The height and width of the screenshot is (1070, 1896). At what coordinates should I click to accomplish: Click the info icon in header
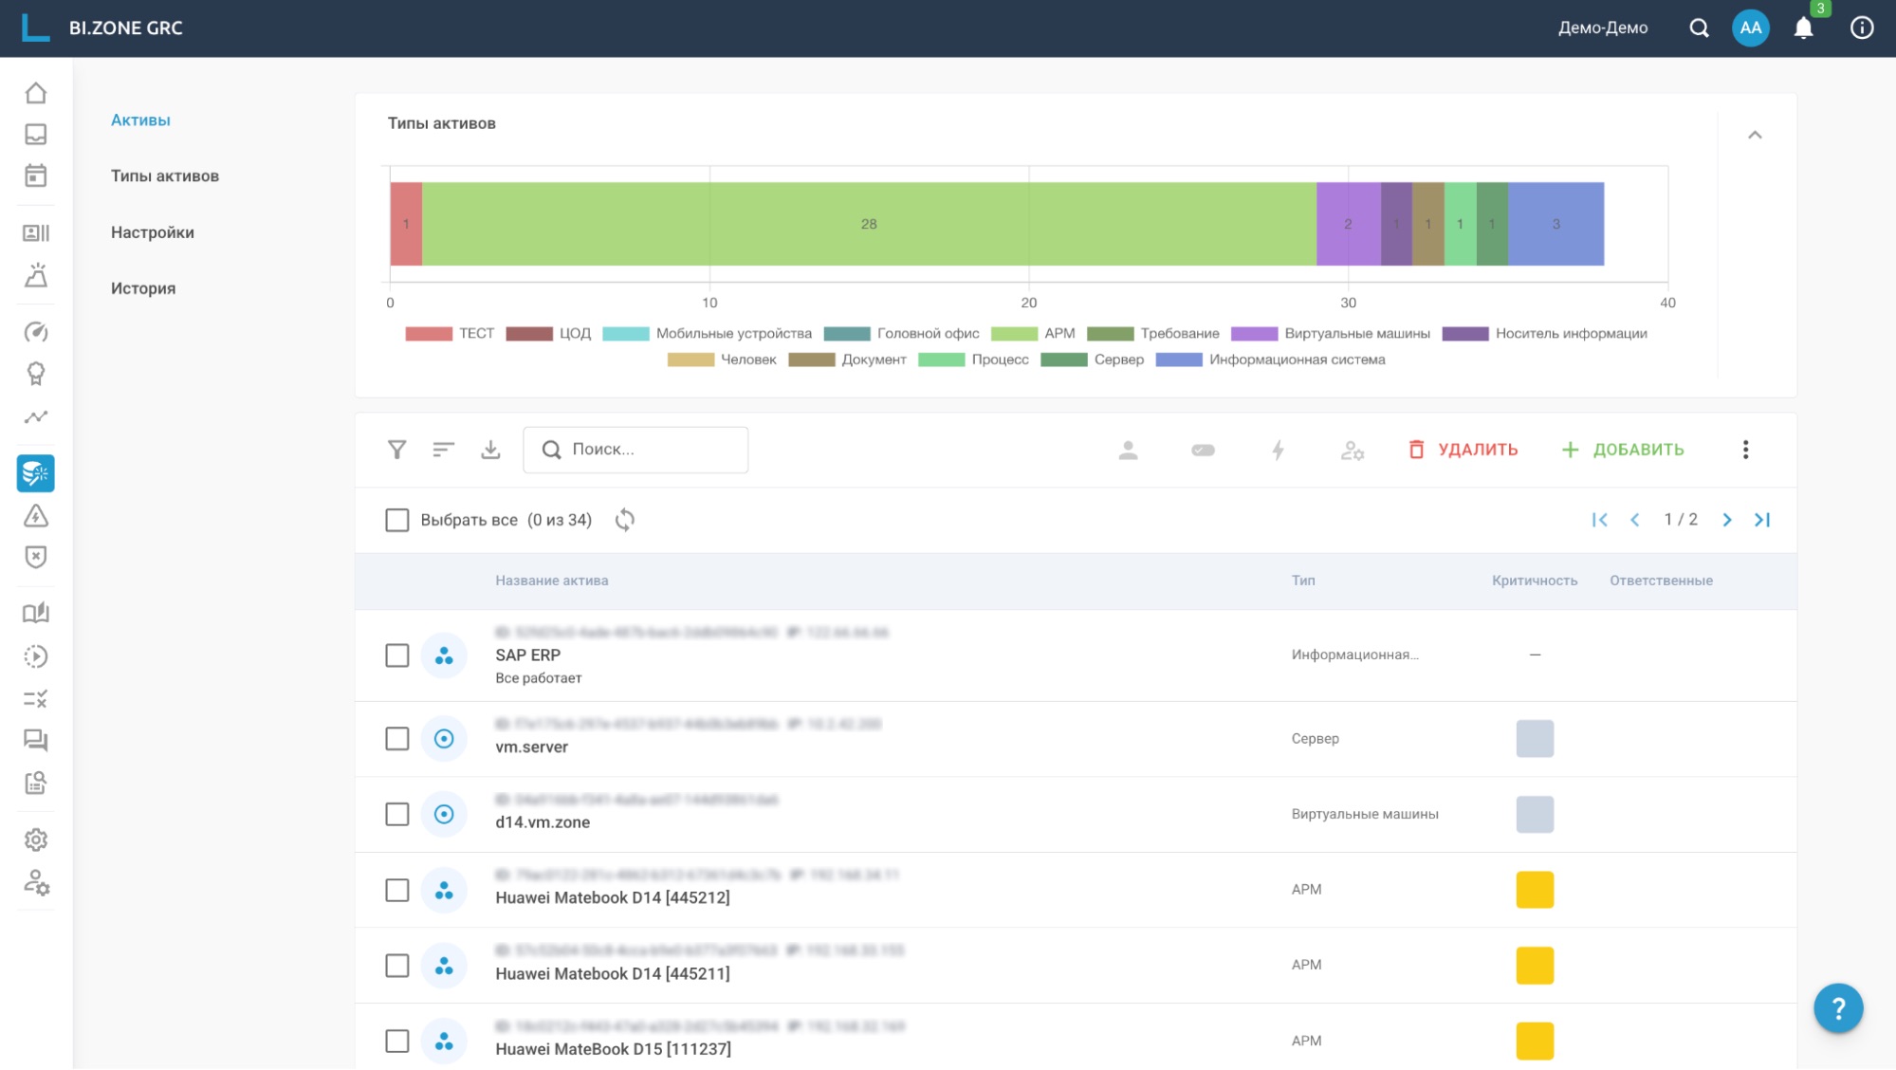(x=1862, y=28)
